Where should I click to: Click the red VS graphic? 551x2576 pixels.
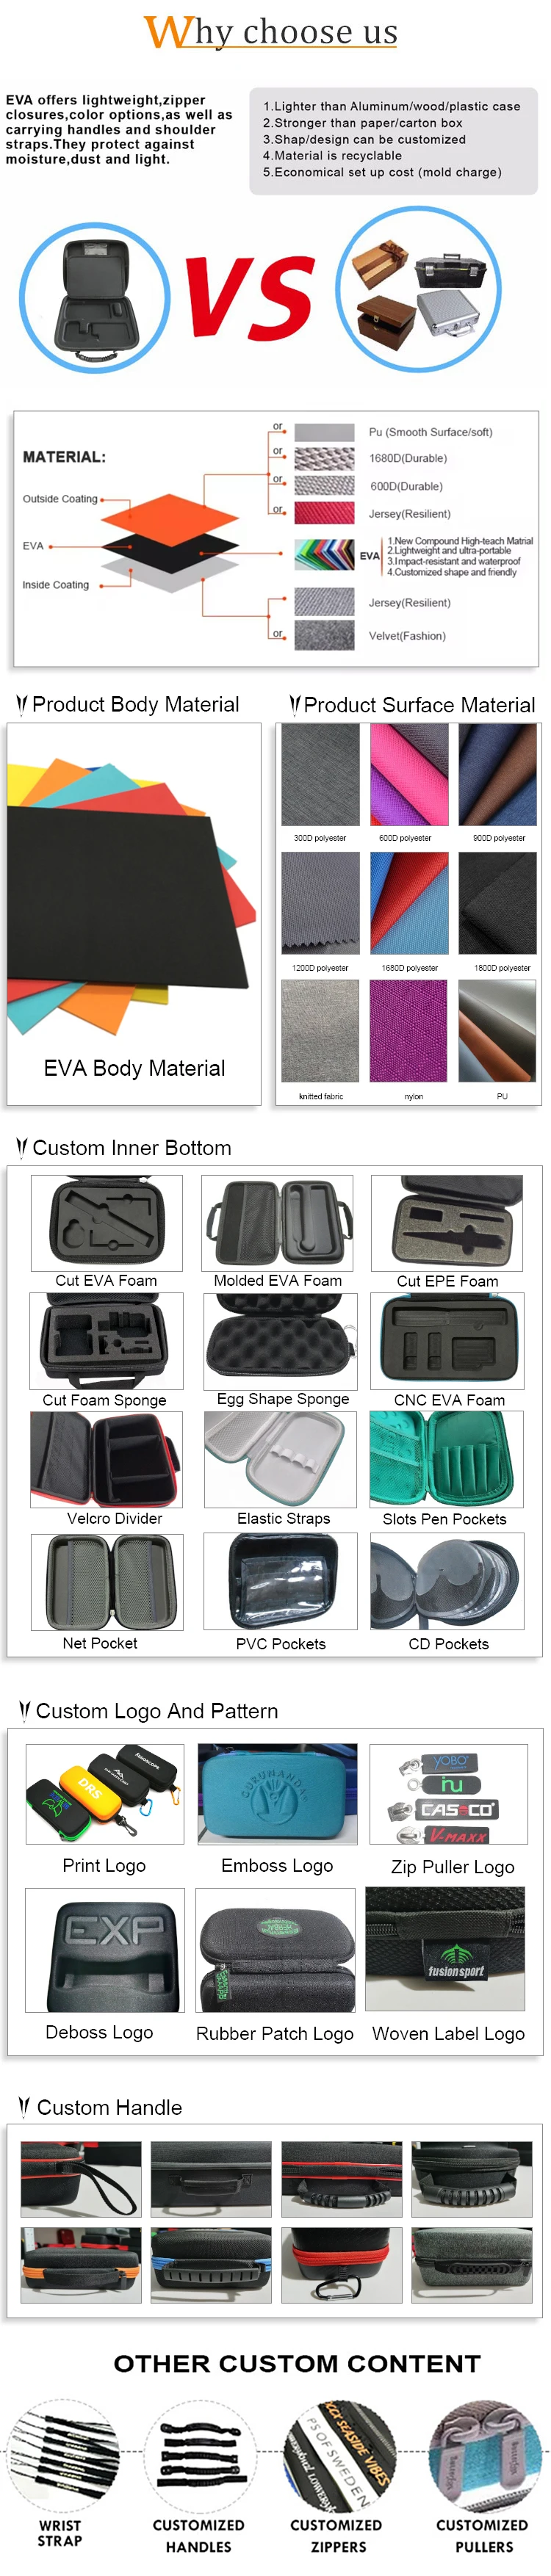click(250, 296)
